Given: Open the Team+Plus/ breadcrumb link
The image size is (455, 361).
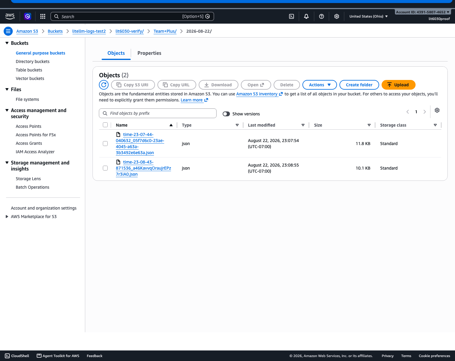Looking at the screenshot, I should coord(165,31).
